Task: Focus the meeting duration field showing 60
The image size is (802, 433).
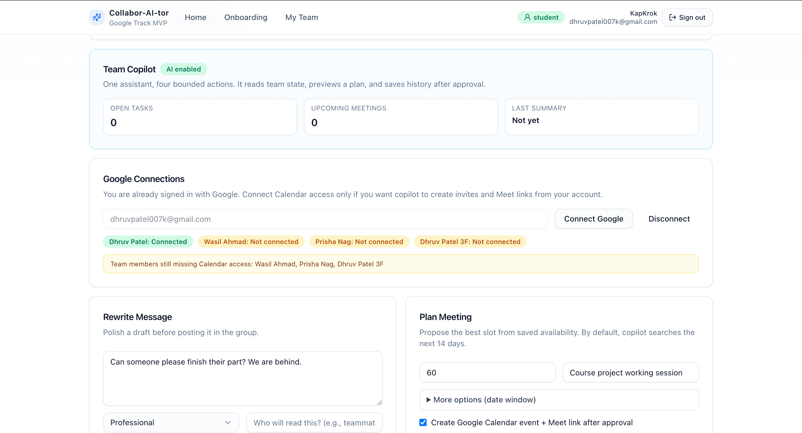Action: click(487, 372)
